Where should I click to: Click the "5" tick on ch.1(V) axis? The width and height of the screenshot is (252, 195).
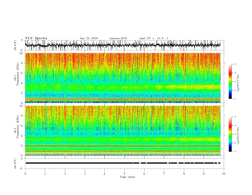pos(22,40)
